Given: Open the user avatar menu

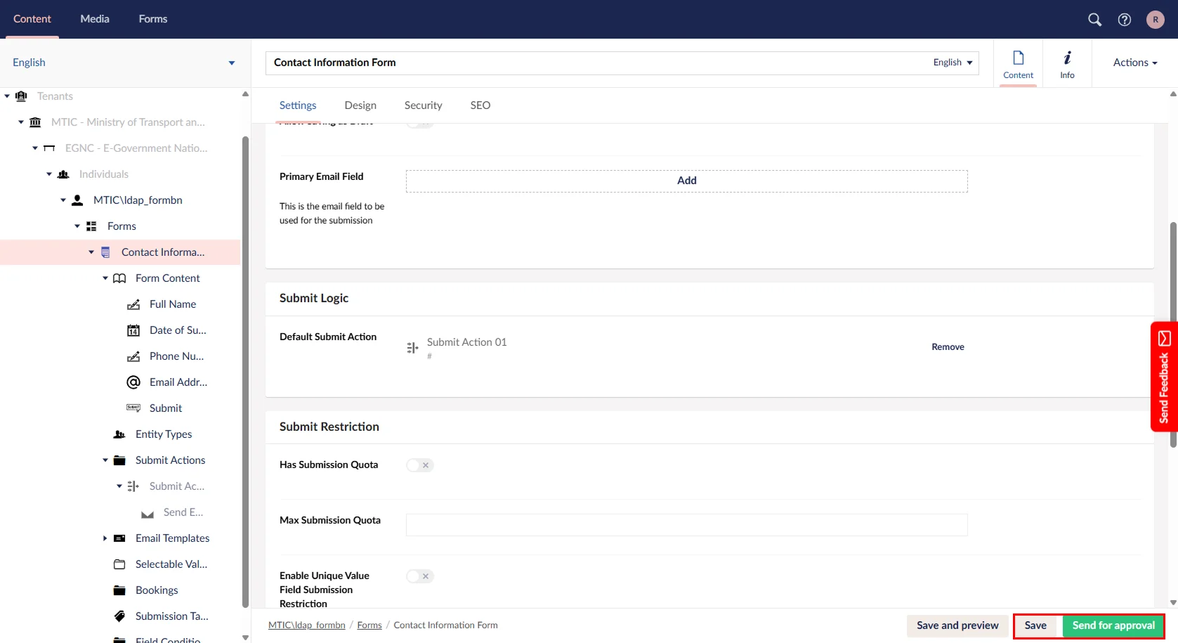Looking at the screenshot, I should 1155,20.
